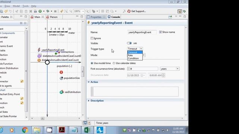
Task: Click the Palette vertical scrollbar
Action: (26, 71)
